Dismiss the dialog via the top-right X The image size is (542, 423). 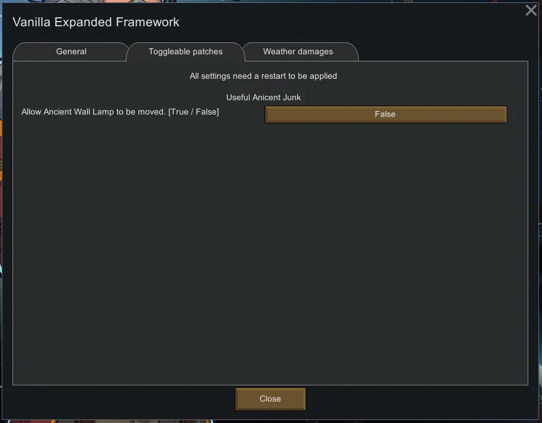point(531,11)
